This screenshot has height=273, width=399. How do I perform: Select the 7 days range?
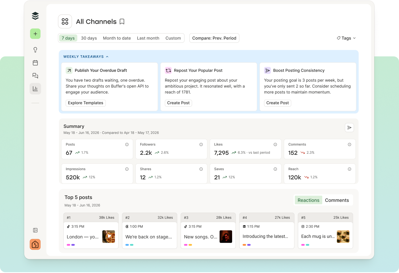[x=68, y=38]
